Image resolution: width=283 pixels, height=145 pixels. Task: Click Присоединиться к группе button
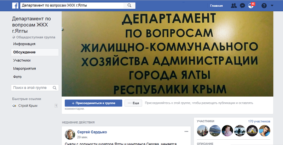93,103
